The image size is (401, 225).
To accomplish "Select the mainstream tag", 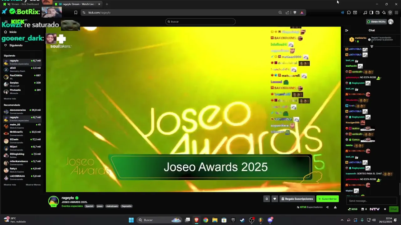I will pyautogui.click(x=112, y=206).
